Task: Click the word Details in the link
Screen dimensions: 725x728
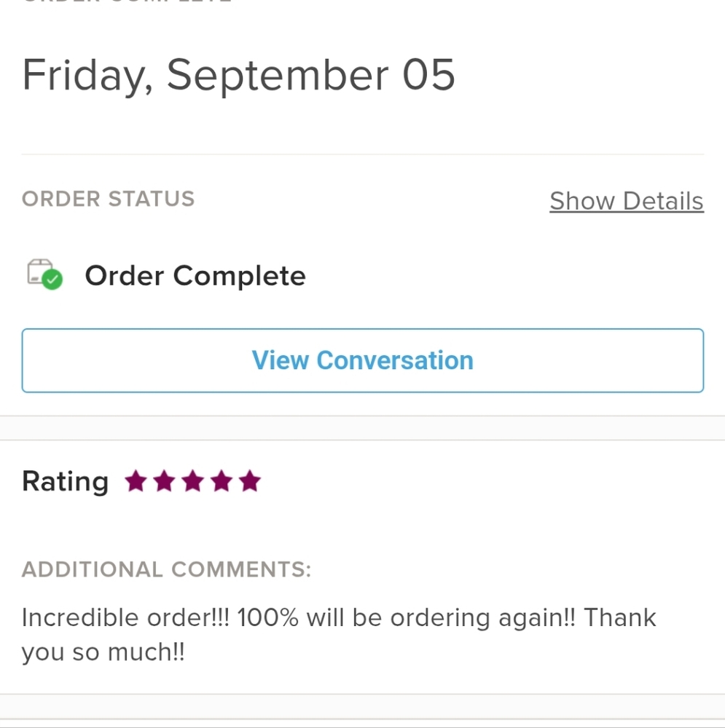Action: (663, 201)
